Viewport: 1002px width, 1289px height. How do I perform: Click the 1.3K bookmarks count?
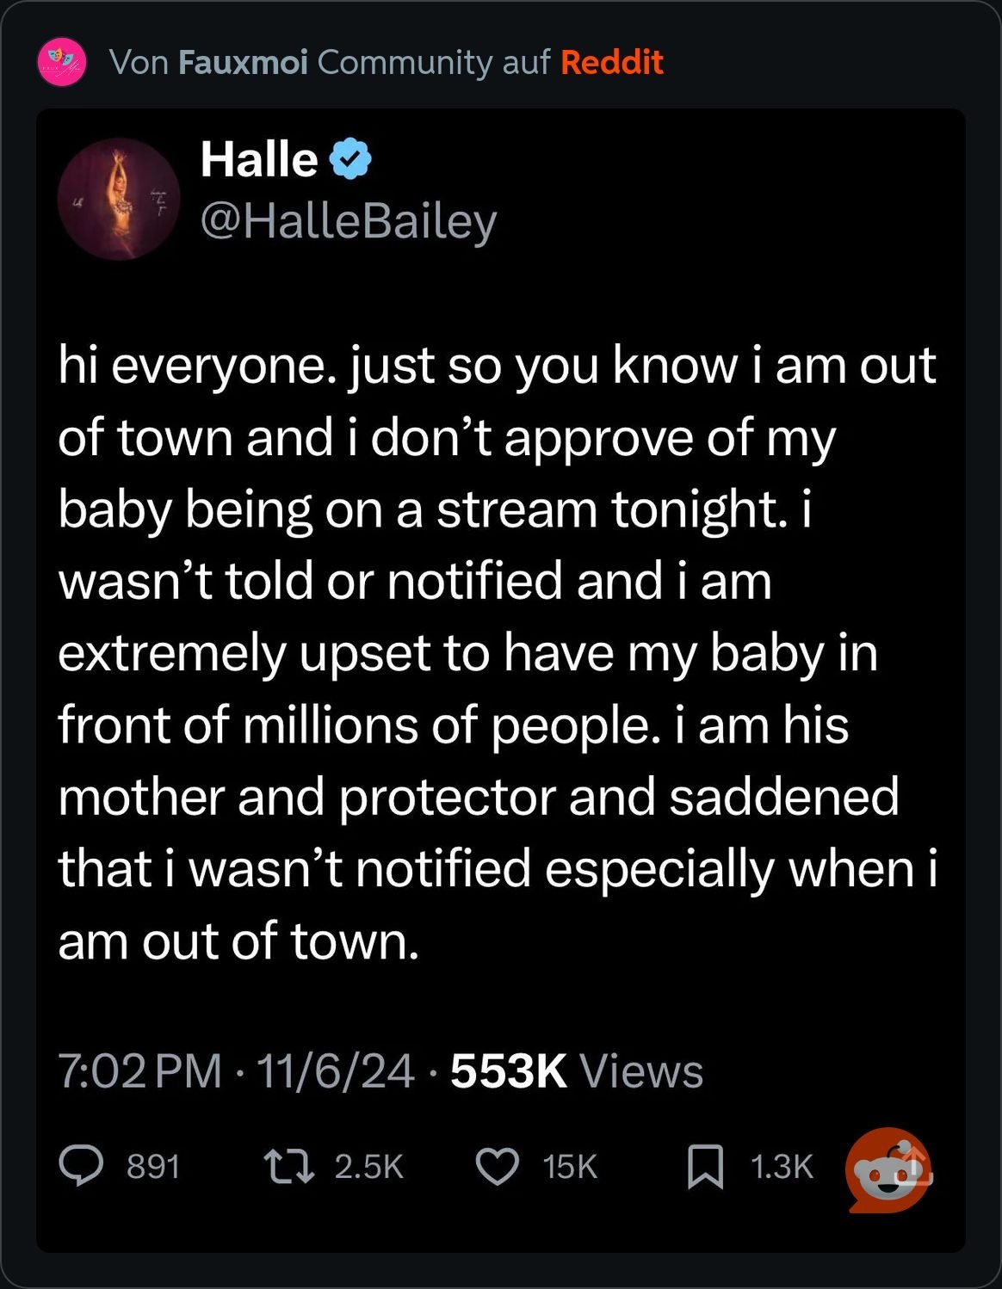pyautogui.click(x=782, y=1167)
